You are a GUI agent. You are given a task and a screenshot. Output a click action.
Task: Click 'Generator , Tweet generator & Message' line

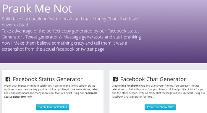(x=71, y=37)
